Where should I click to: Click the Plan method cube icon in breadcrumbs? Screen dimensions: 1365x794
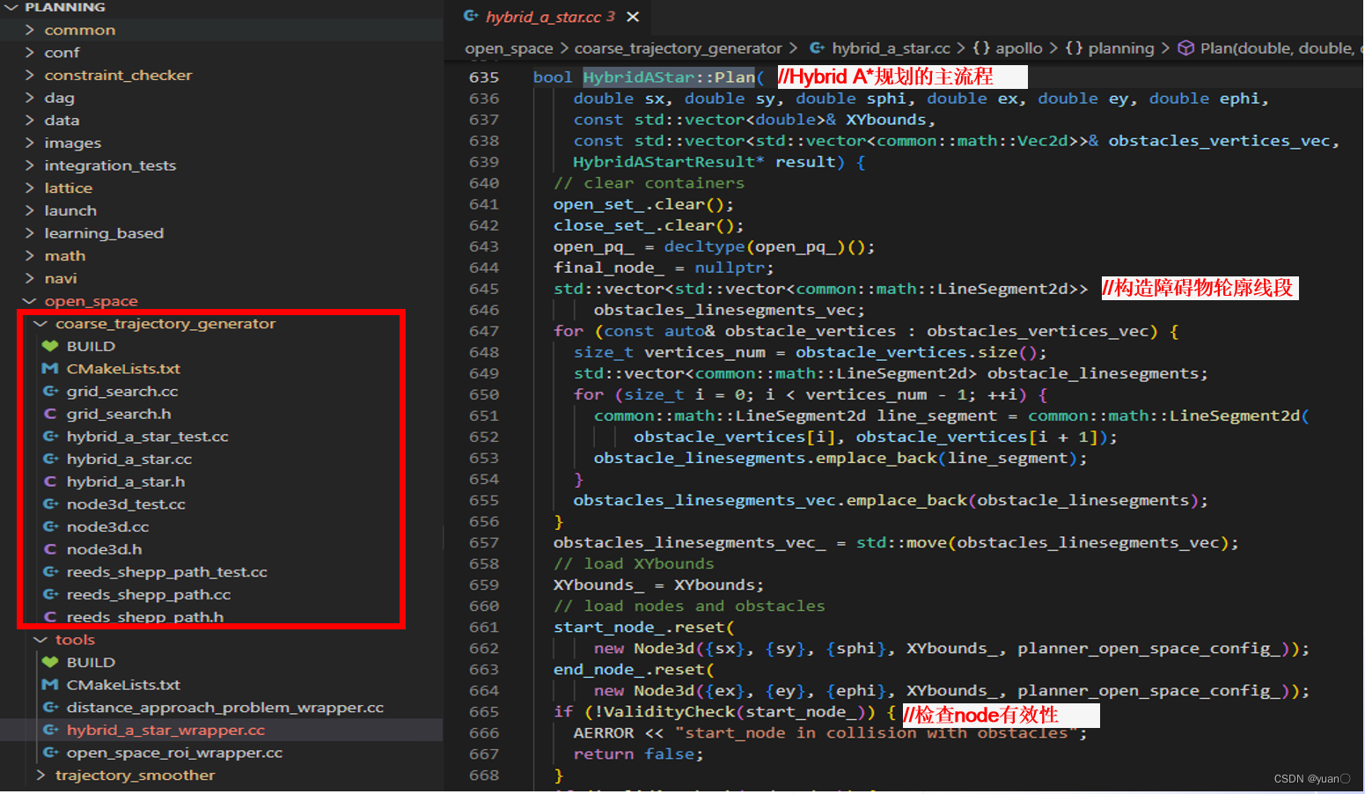tap(1186, 48)
